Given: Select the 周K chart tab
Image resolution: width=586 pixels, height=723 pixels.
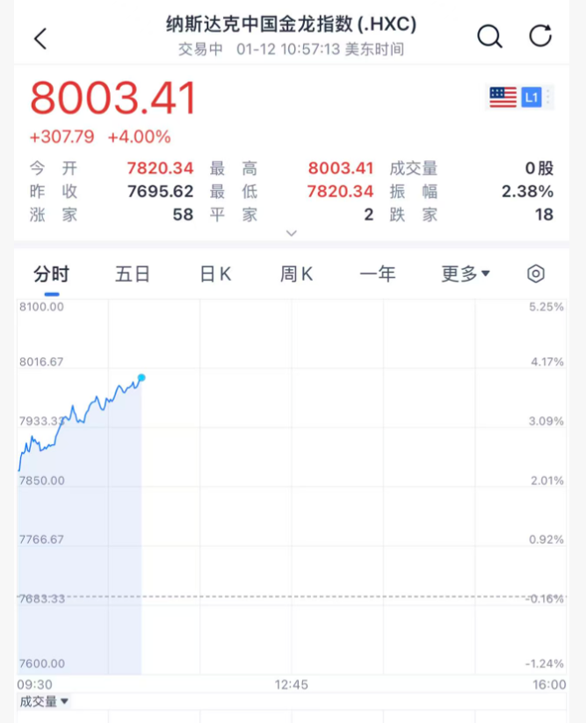Looking at the screenshot, I should coord(296,274).
